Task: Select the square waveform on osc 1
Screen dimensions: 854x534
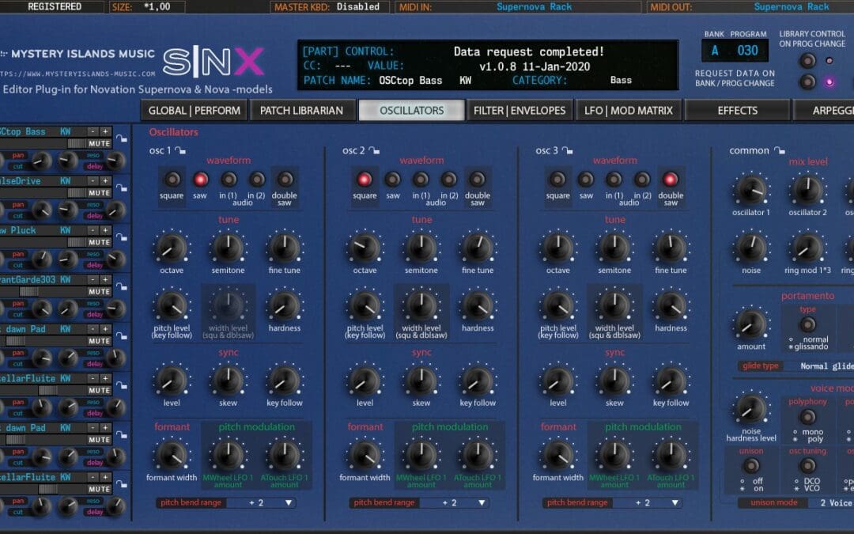Action: (x=172, y=178)
